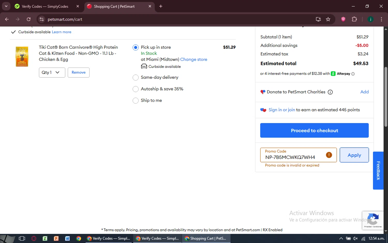Open Excel from the taskbar
This screenshot has height=243, width=388.
click(x=45, y=238)
